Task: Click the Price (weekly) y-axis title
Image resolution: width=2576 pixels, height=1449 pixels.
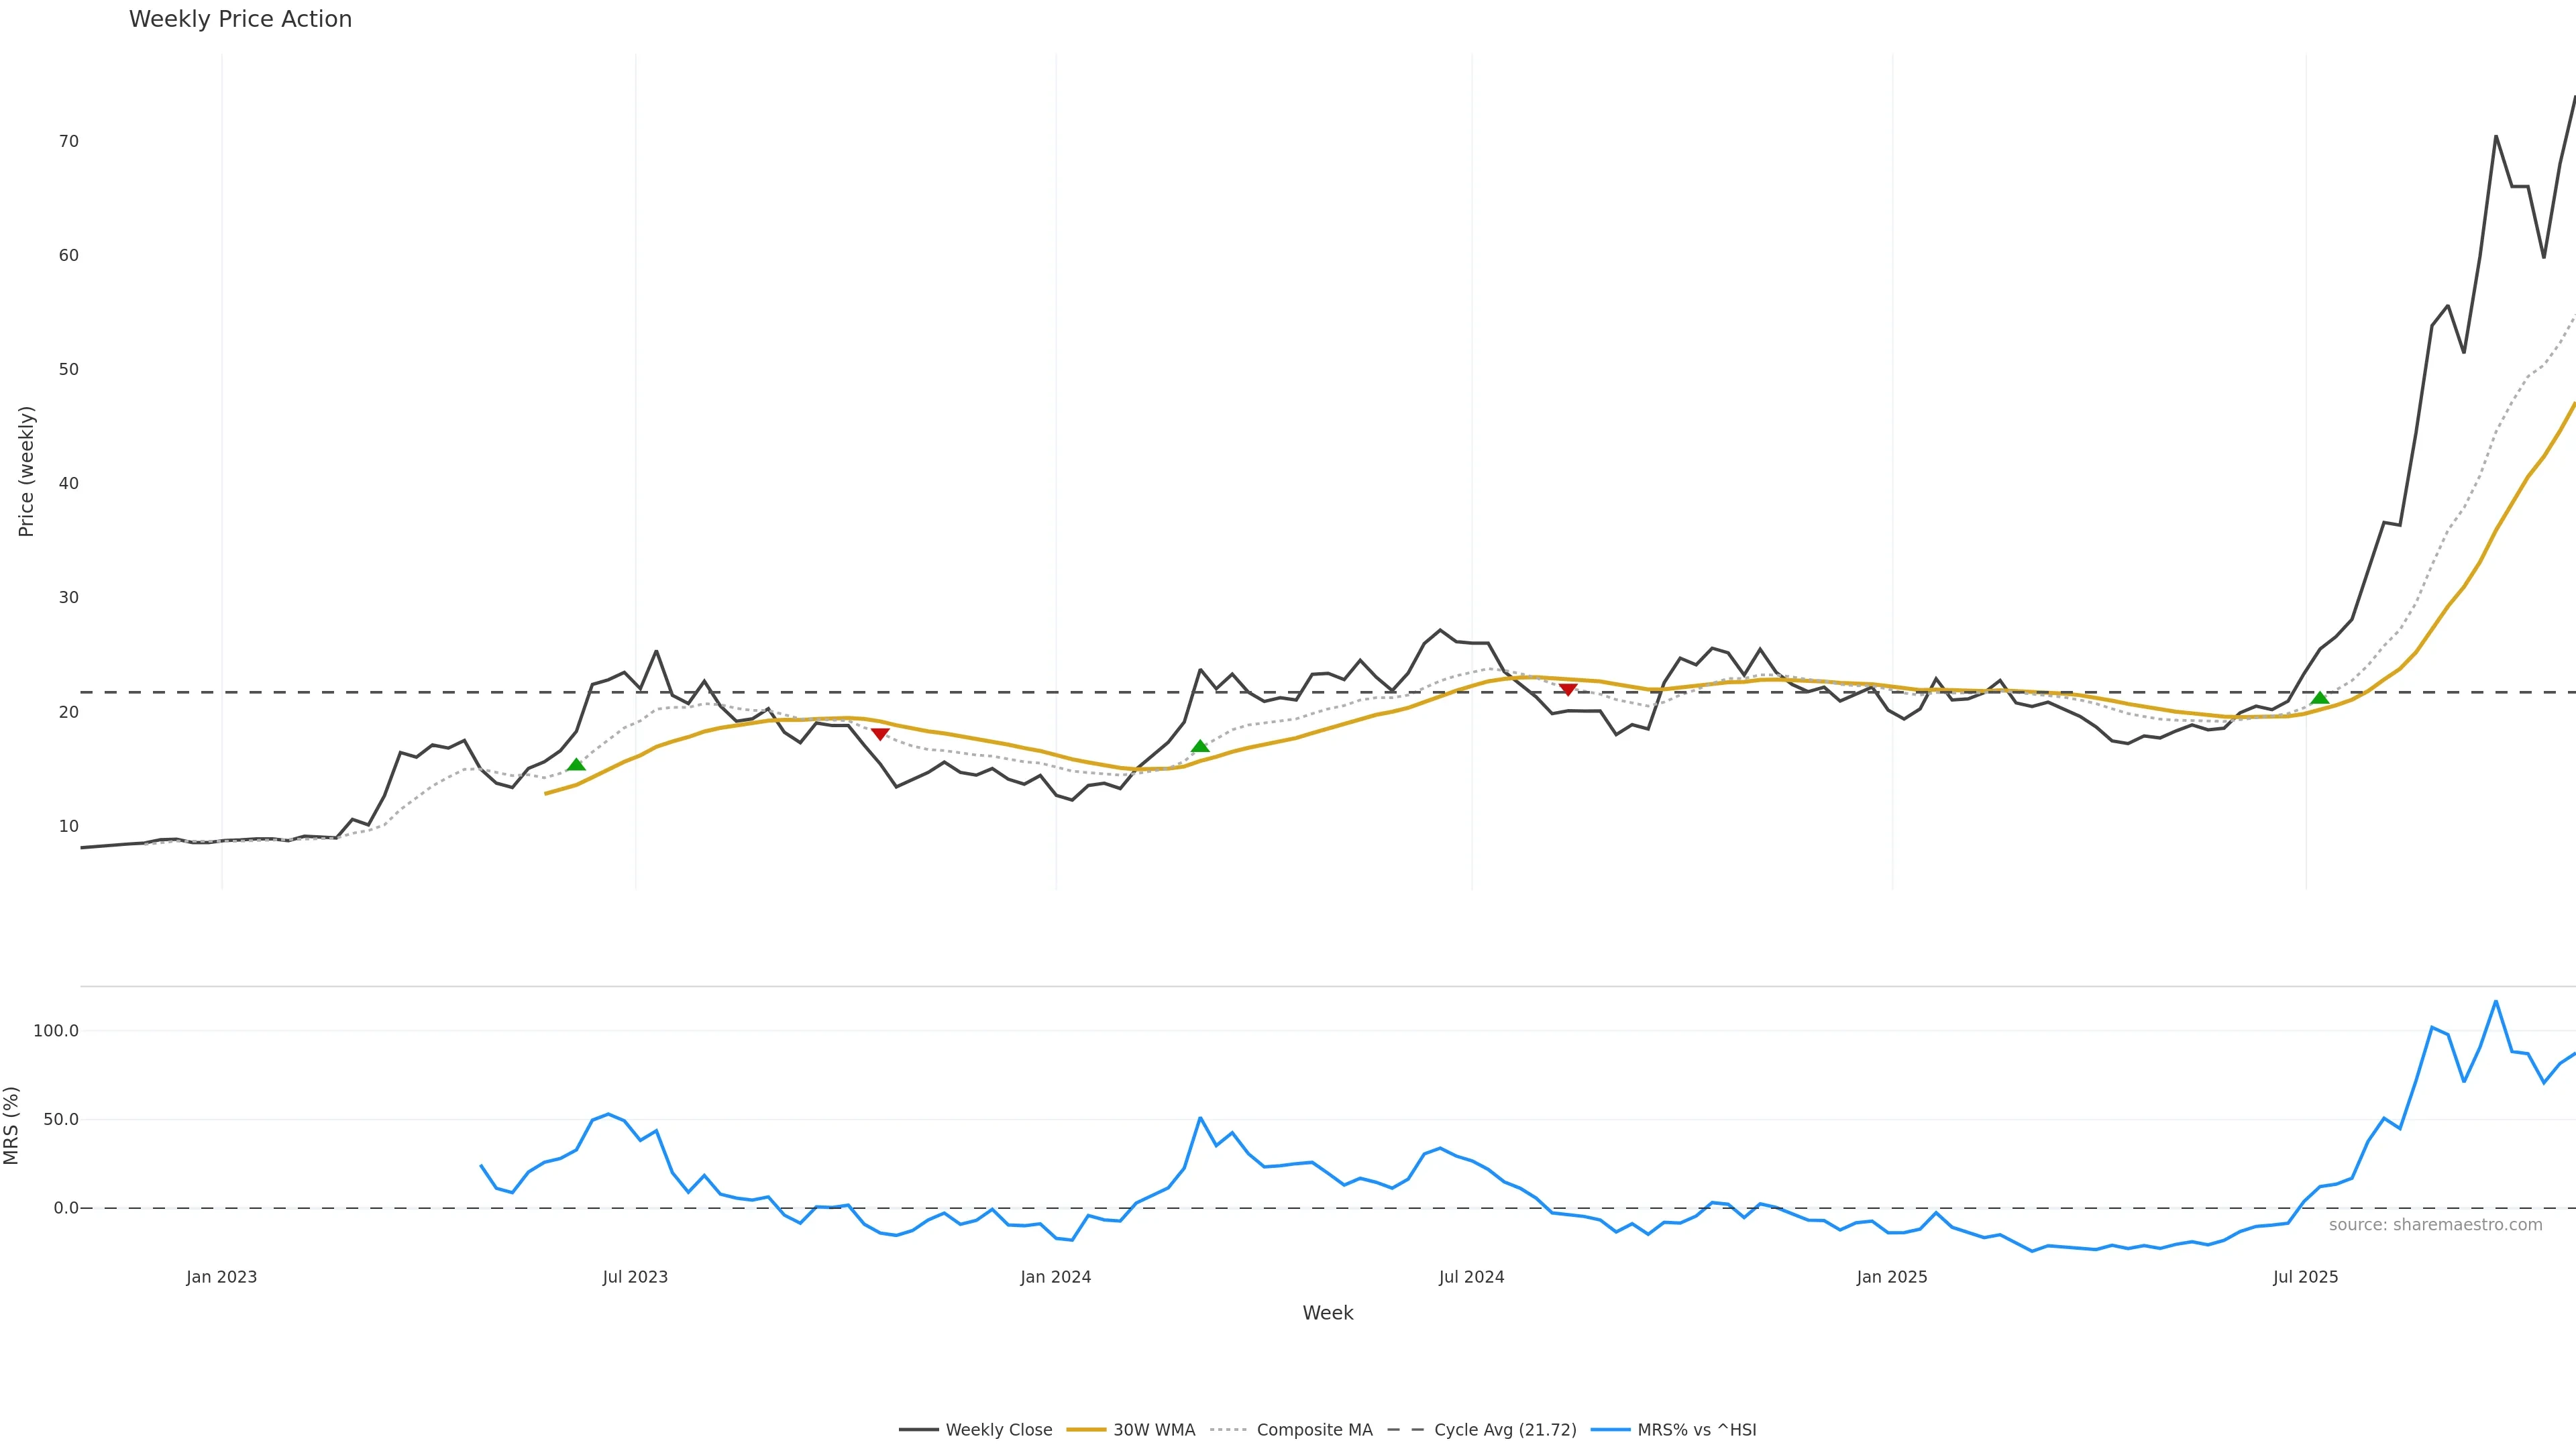Action: (26, 471)
